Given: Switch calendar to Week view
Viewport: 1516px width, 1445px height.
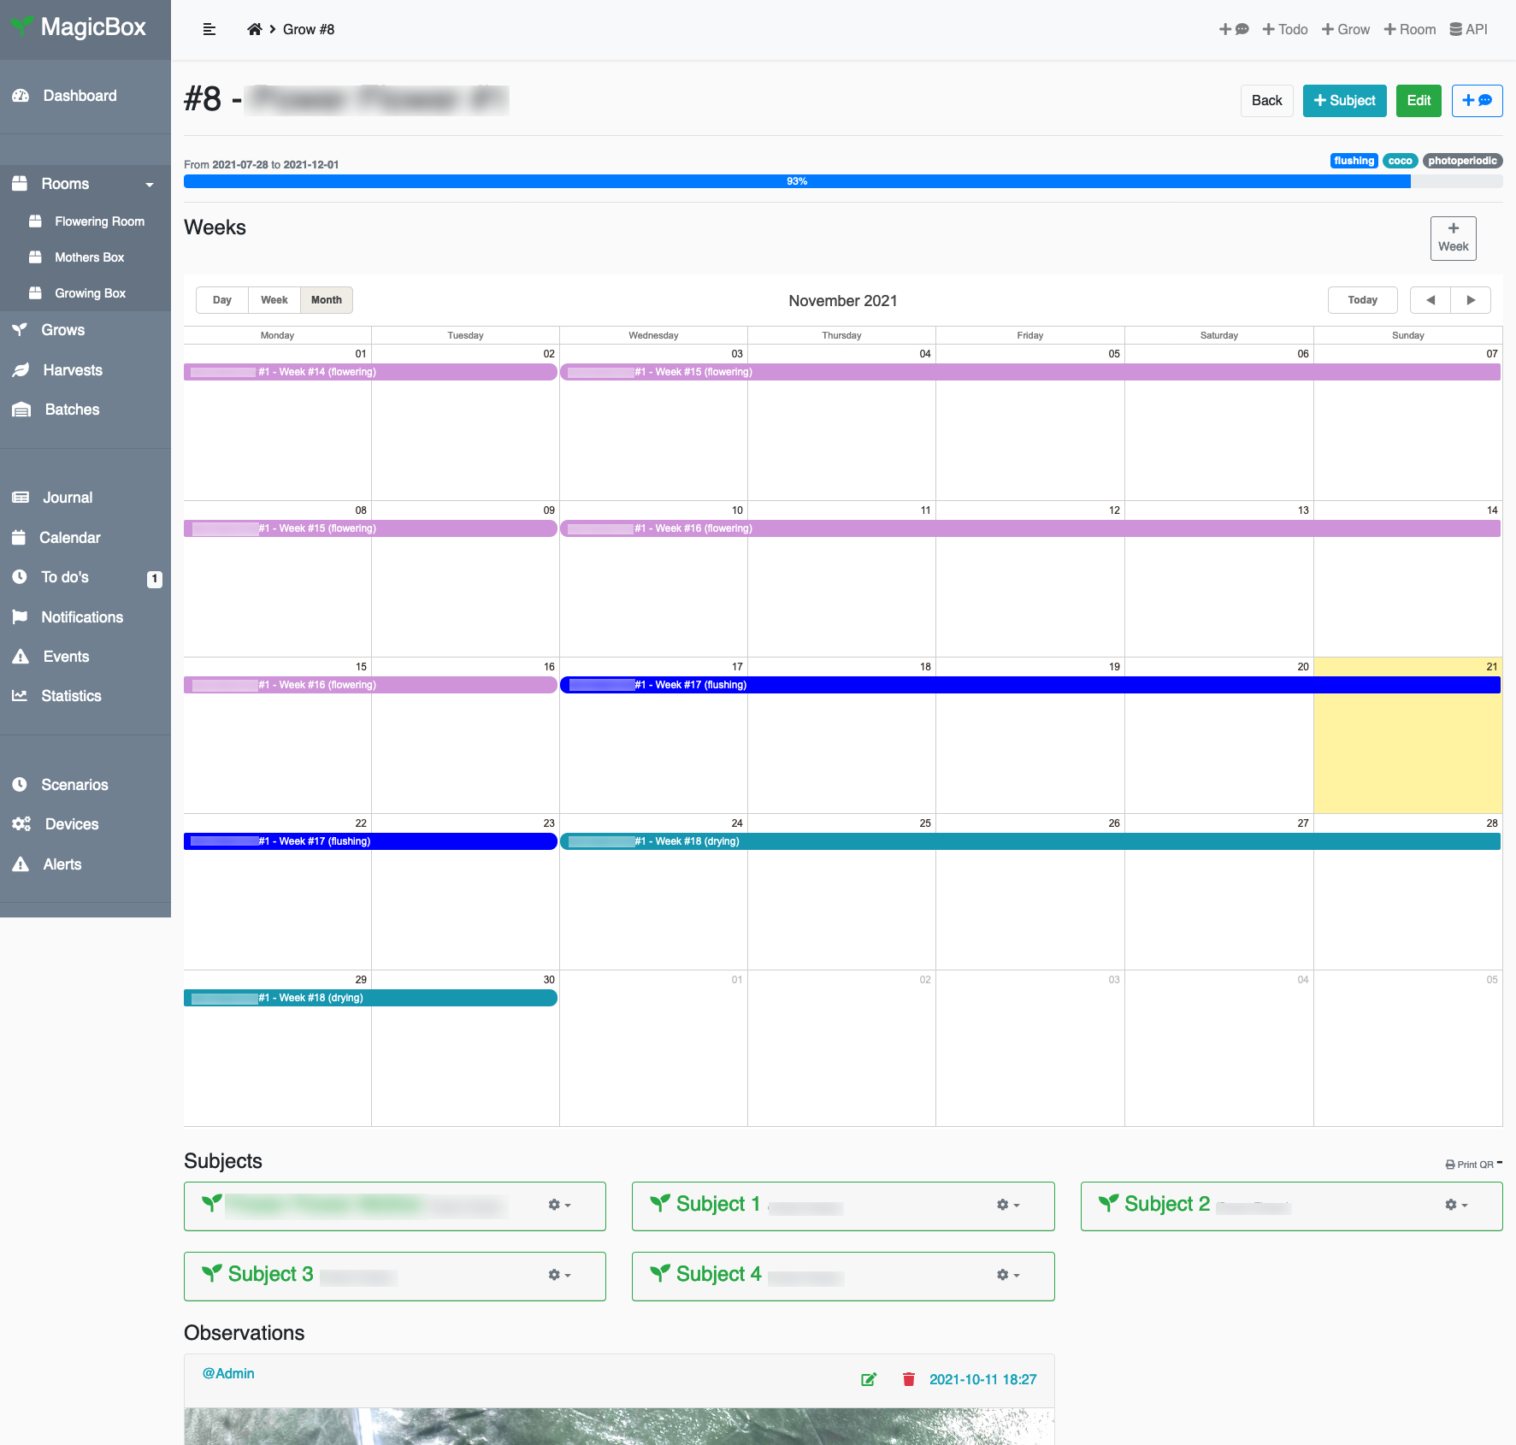Looking at the screenshot, I should 274,300.
